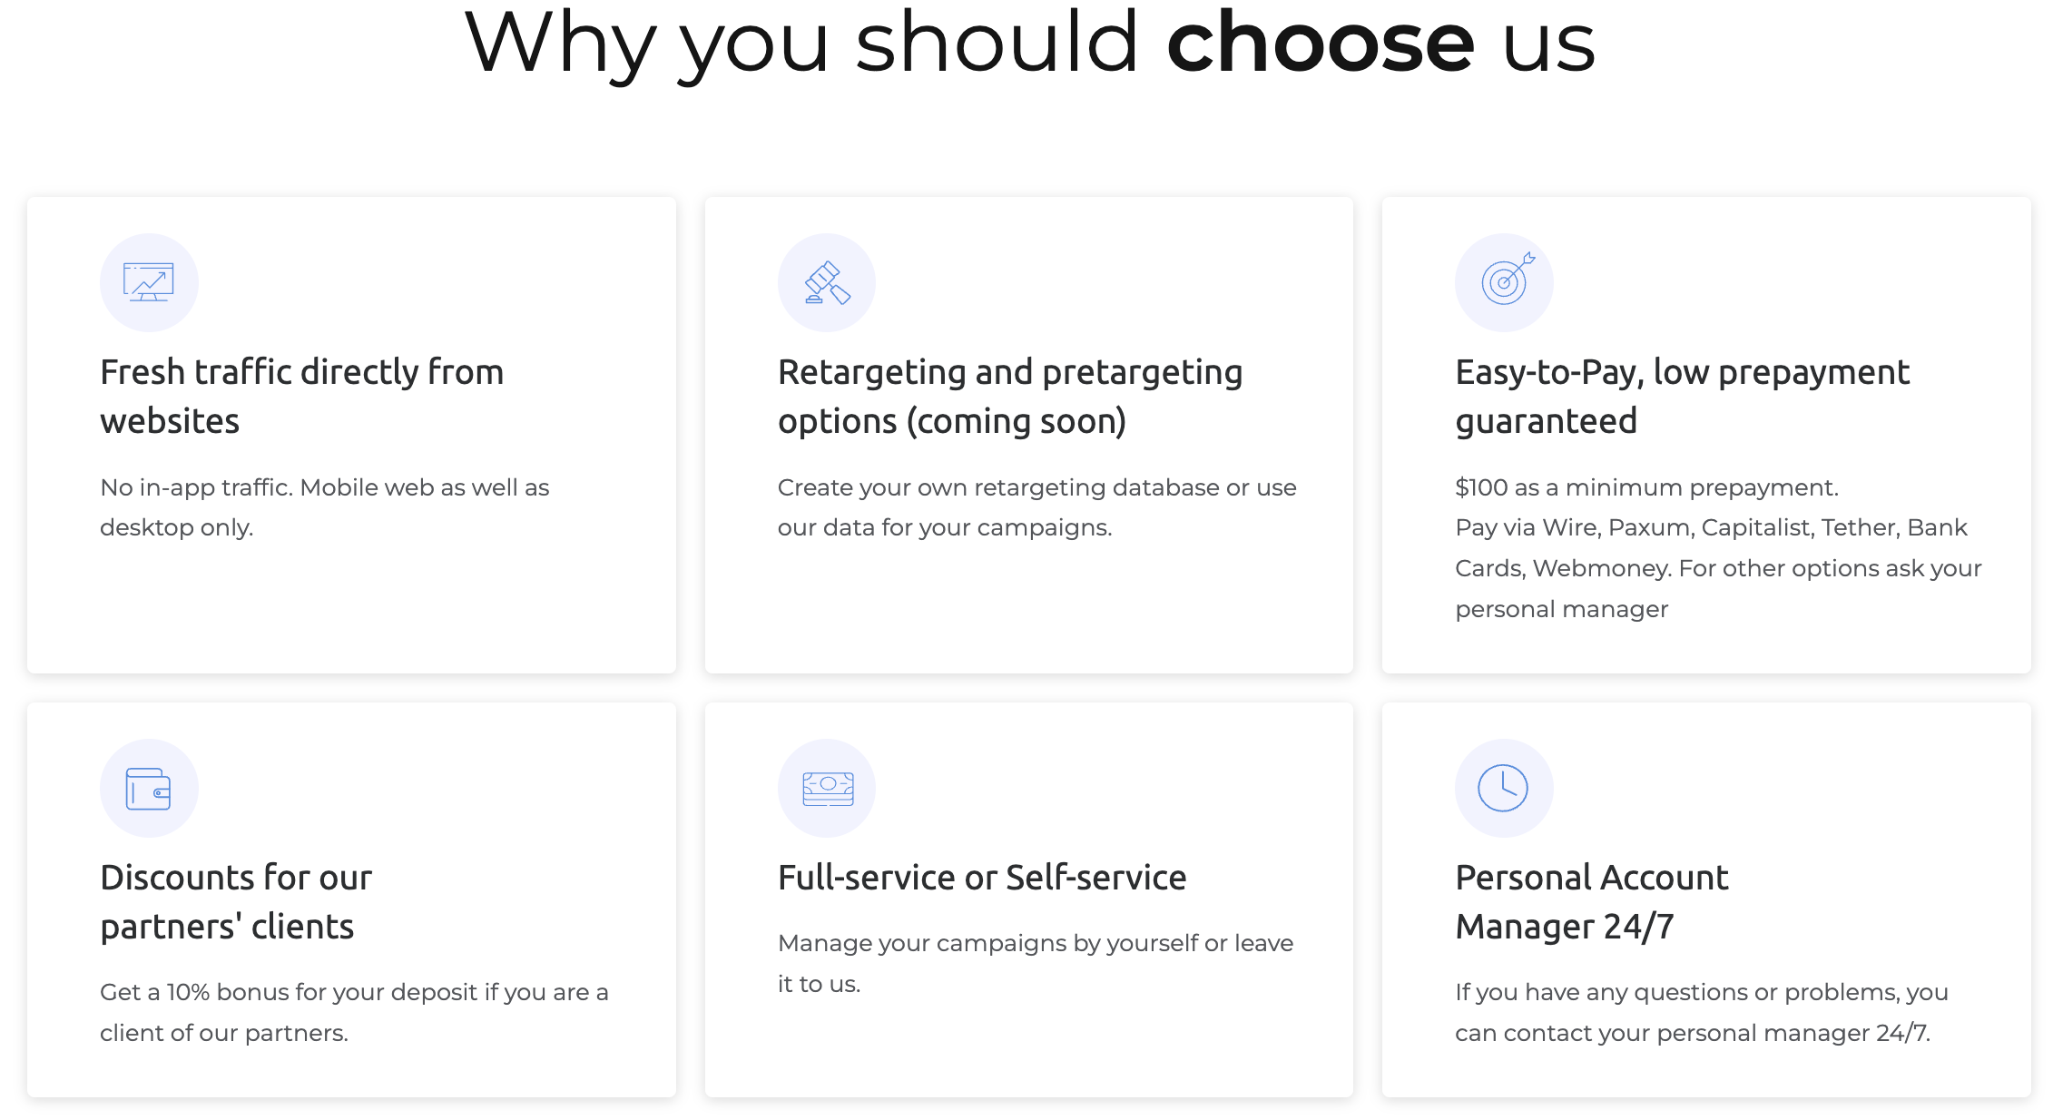Click 'Retargeting and pretargeting options' heading
2053x1120 pixels.
pyautogui.click(x=1009, y=397)
